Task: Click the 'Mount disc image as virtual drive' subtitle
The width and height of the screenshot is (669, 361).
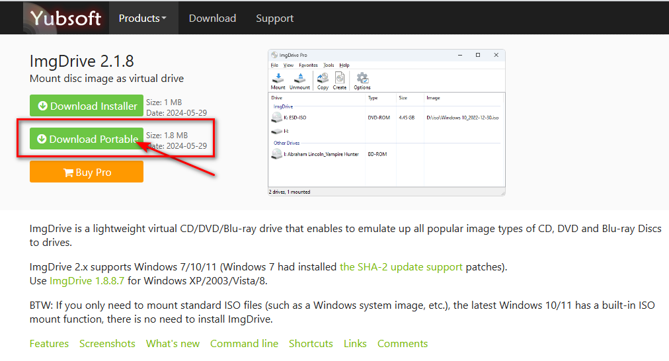Action: [x=106, y=79]
